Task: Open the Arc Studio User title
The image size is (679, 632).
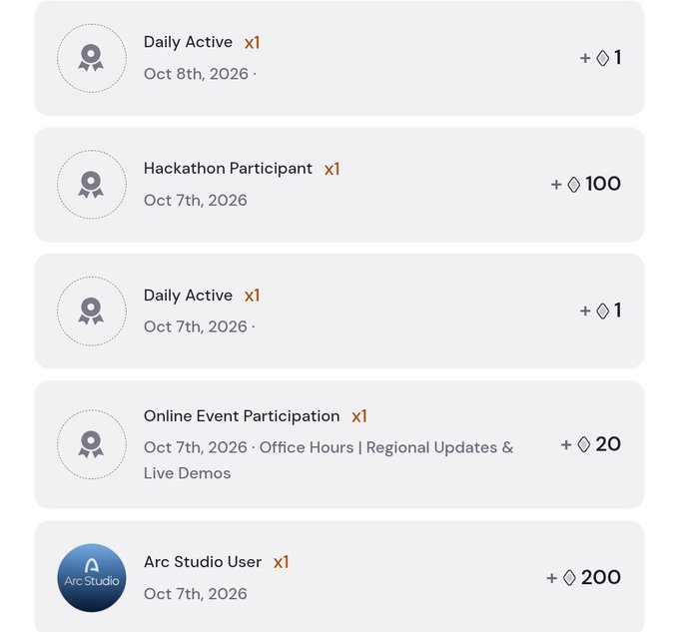Action: click(x=203, y=562)
